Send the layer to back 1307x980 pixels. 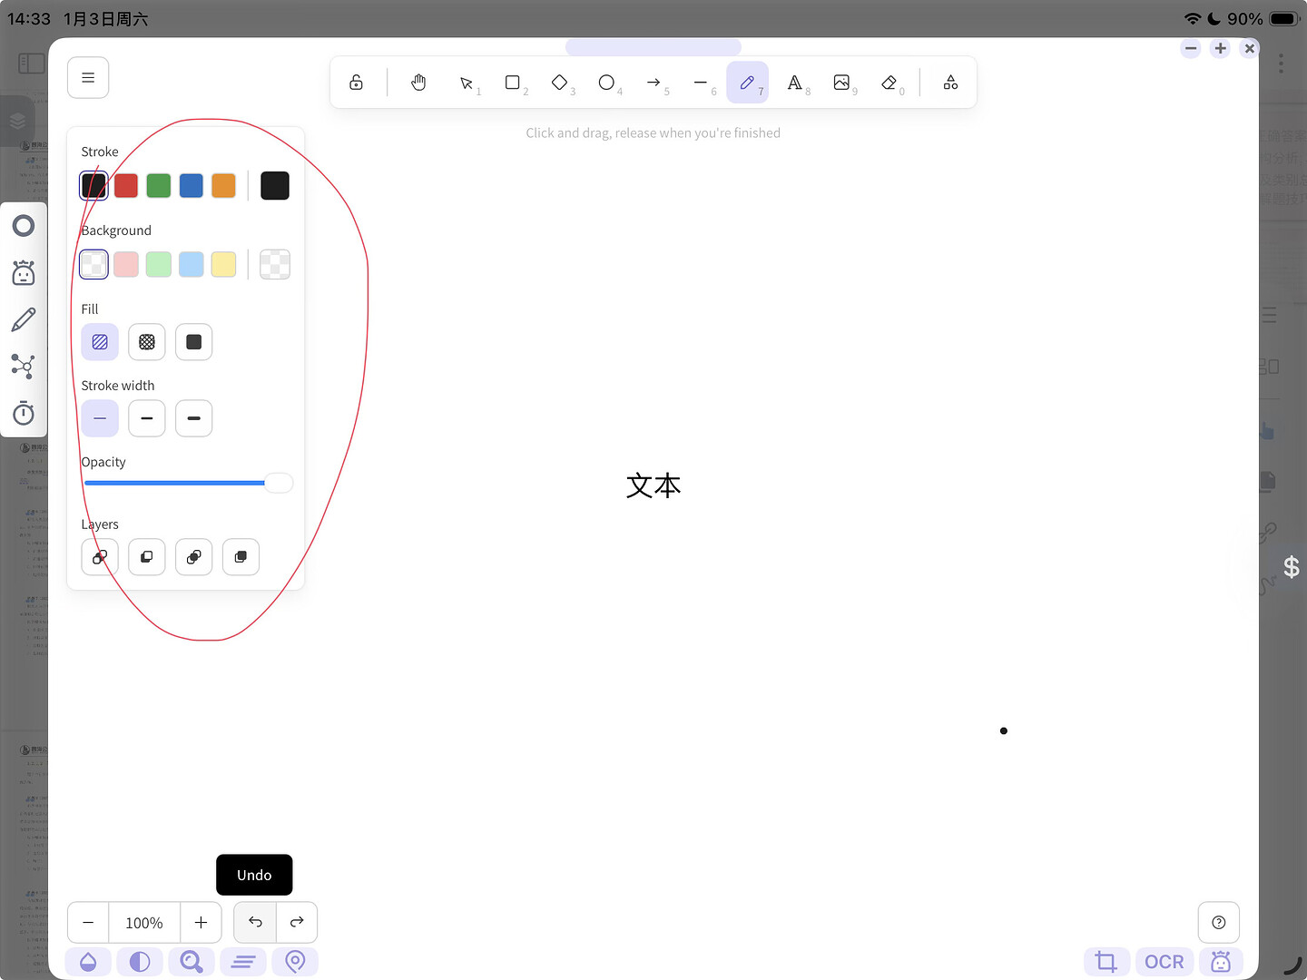point(100,557)
